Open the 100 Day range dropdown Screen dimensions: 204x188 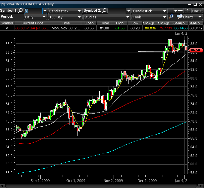tap(65, 17)
